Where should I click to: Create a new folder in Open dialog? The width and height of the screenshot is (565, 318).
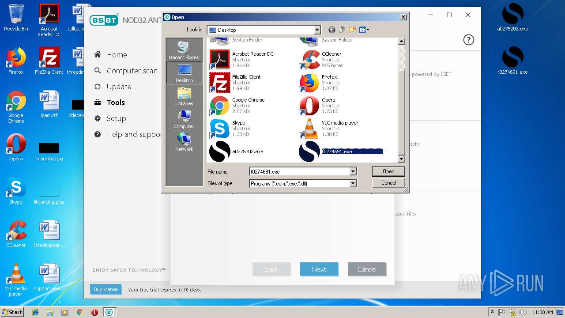(x=352, y=30)
